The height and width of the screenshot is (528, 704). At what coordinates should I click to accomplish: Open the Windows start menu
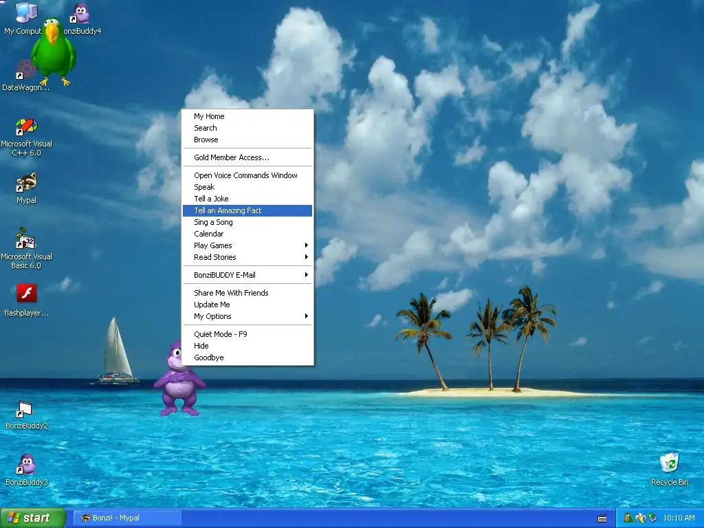[33, 518]
